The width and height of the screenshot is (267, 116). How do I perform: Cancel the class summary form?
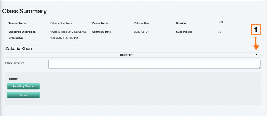coord(24,95)
